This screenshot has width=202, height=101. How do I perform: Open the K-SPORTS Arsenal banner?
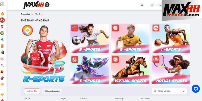coord(44,54)
